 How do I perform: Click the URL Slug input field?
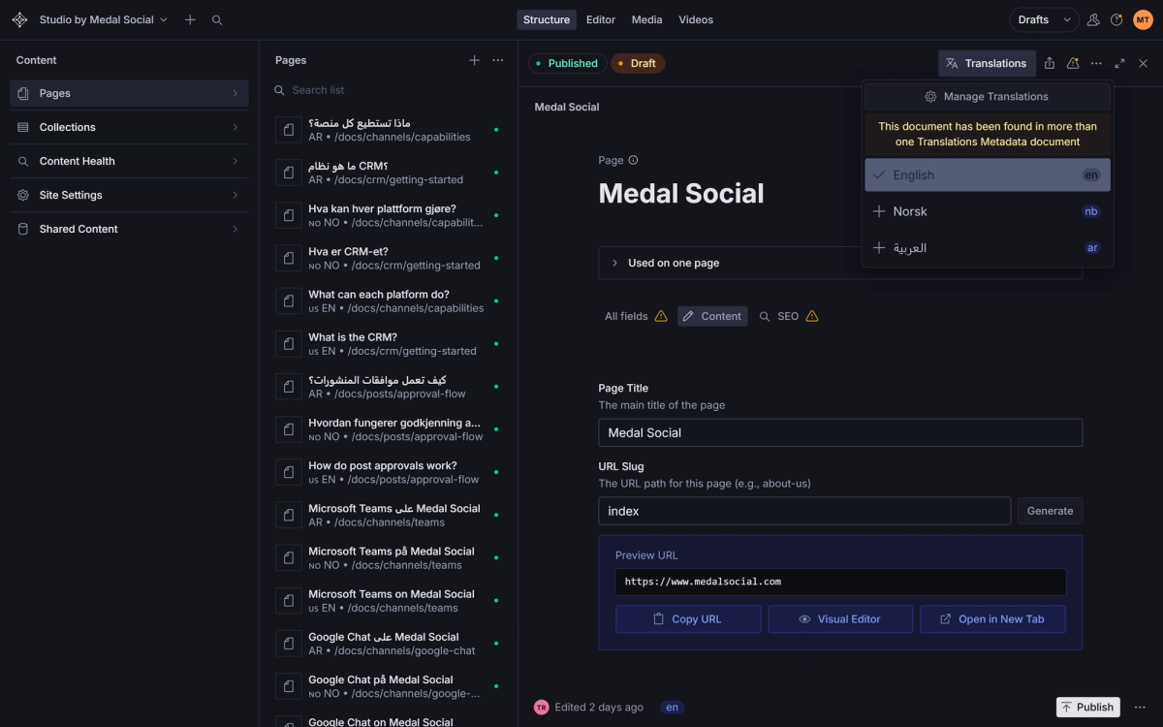804,511
